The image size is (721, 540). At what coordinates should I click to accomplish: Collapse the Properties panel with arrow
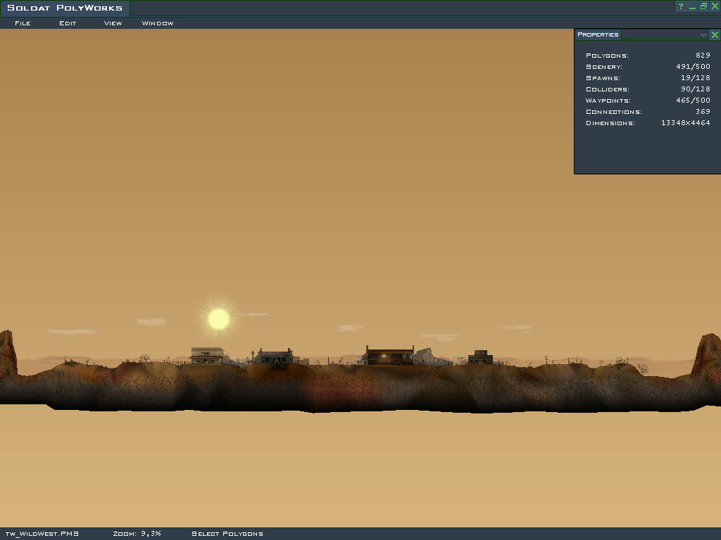point(703,34)
